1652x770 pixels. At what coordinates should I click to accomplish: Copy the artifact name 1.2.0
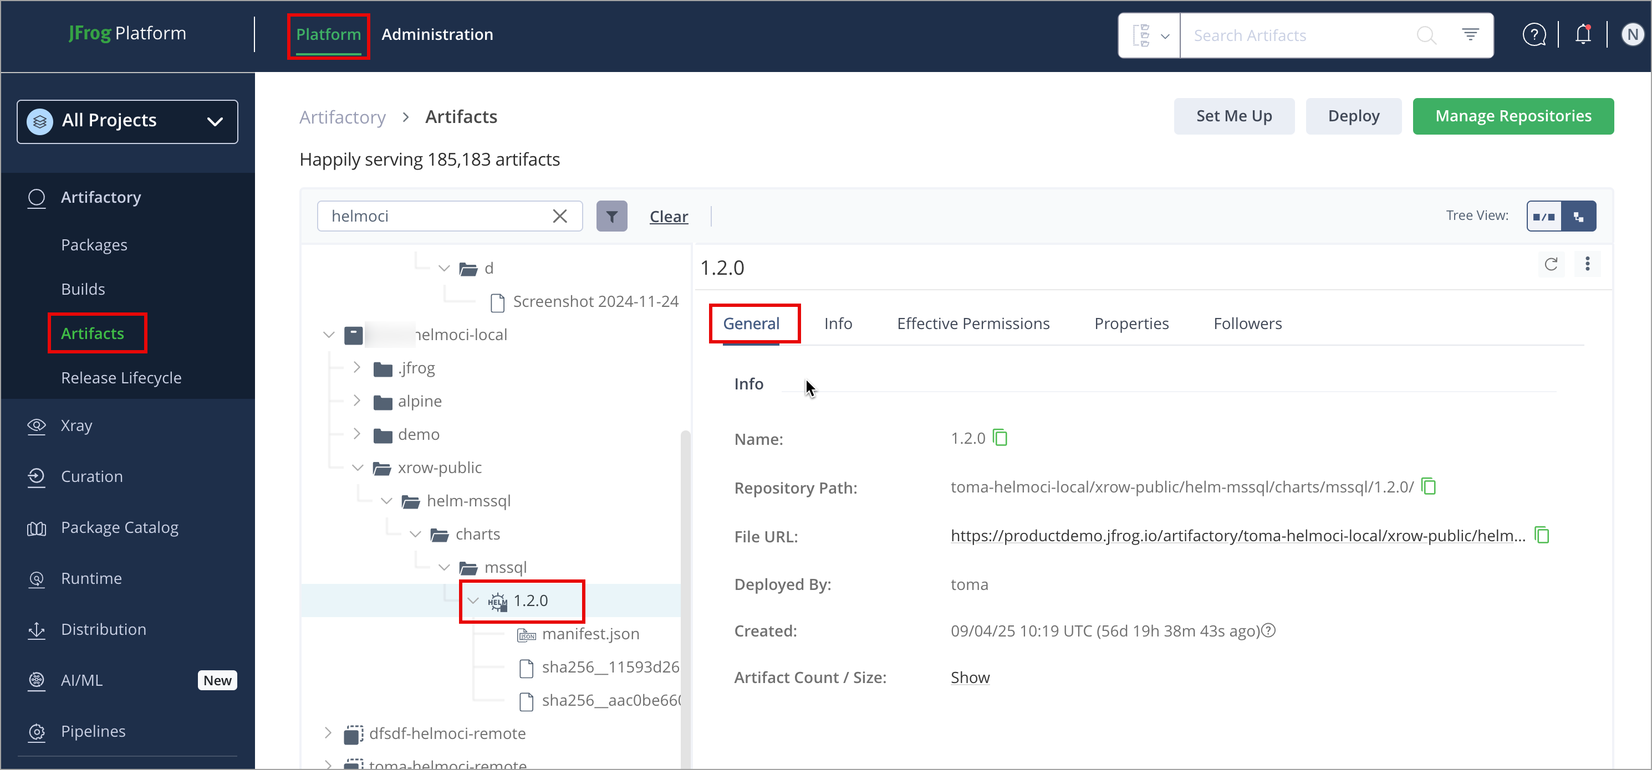pos(1000,438)
